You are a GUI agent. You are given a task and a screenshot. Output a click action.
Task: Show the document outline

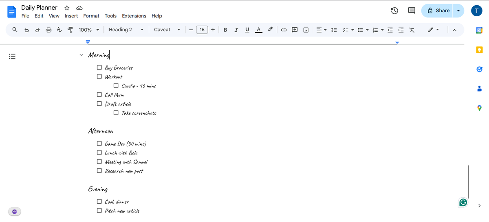tap(12, 56)
